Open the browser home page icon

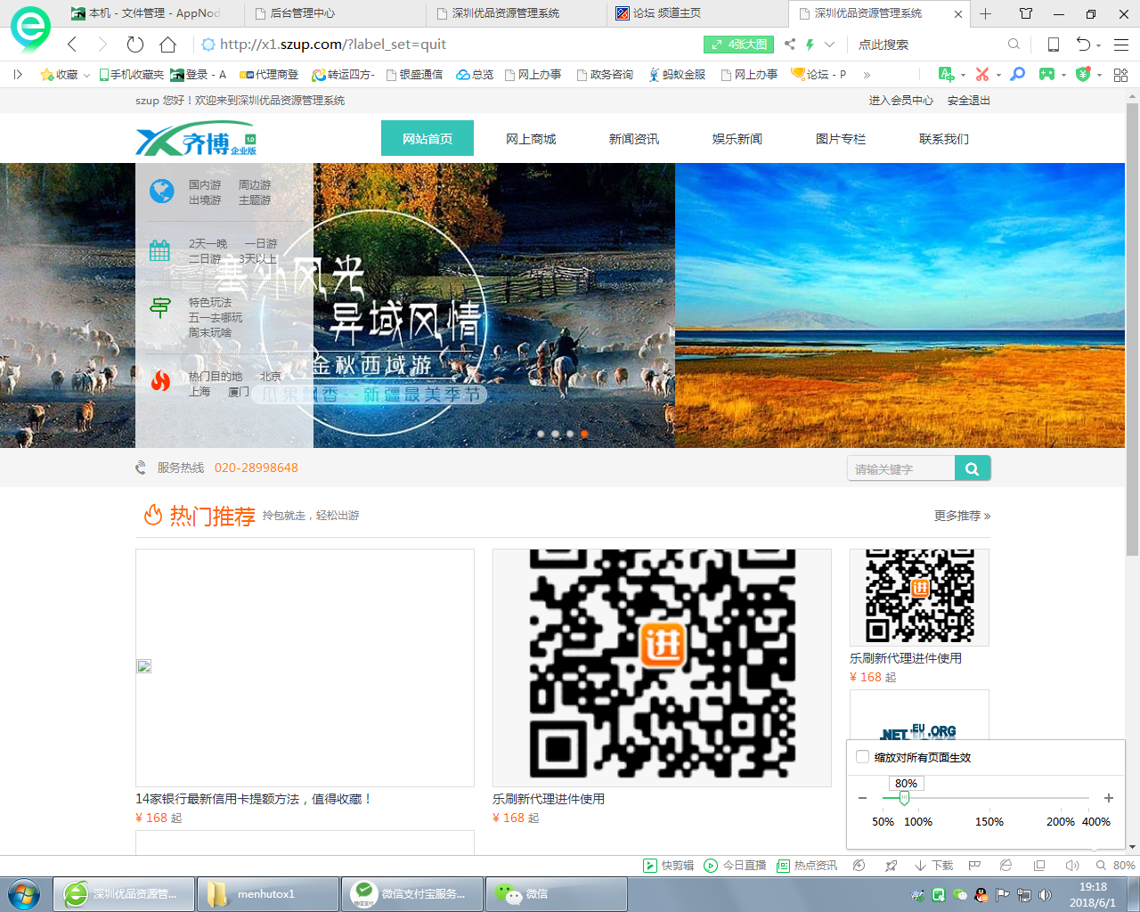(168, 45)
